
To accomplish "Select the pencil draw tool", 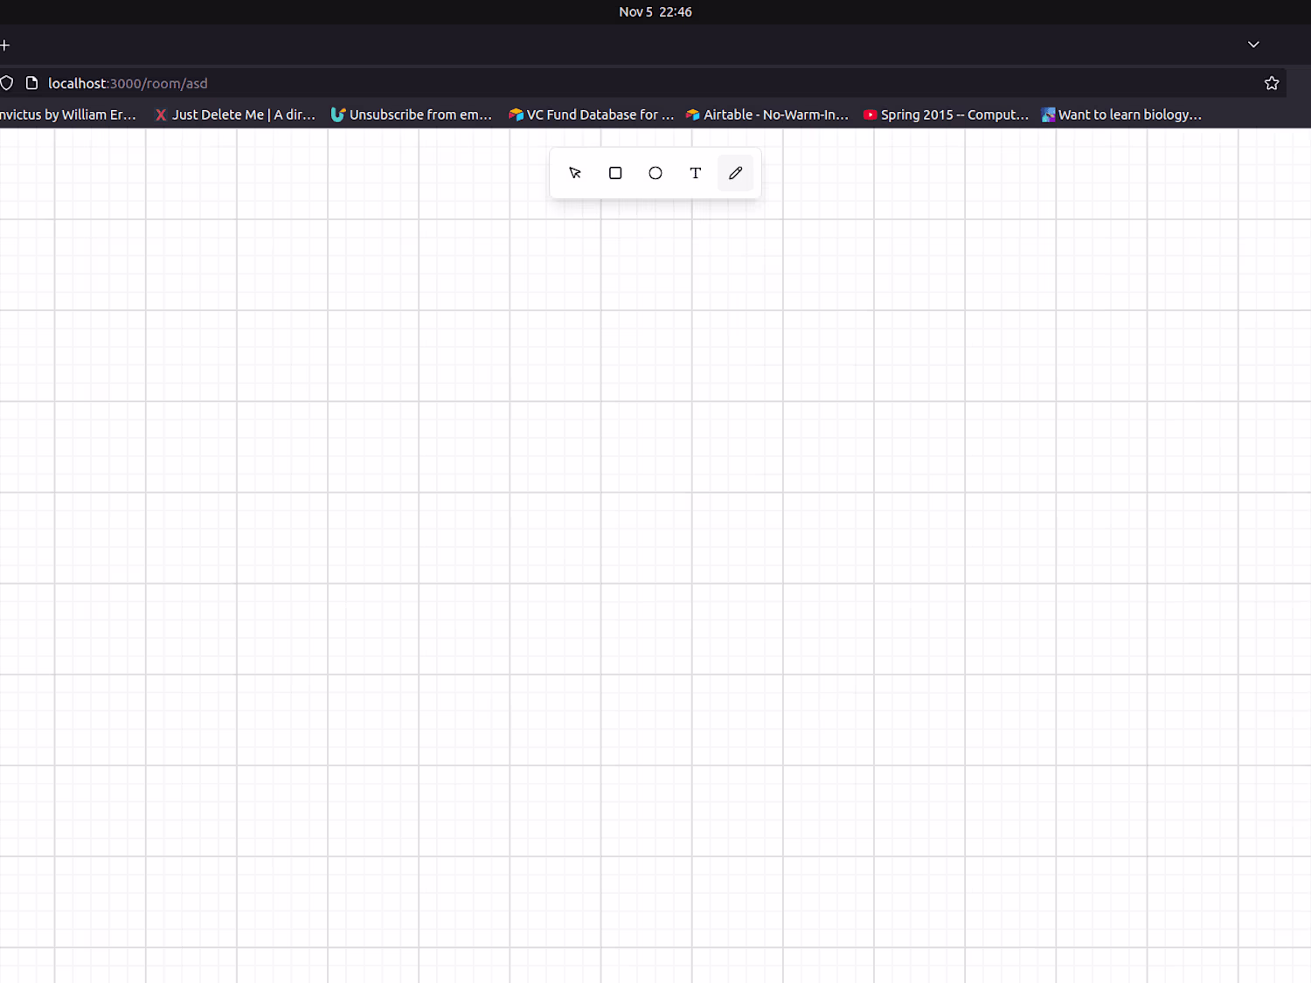I will tap(736, 173).
